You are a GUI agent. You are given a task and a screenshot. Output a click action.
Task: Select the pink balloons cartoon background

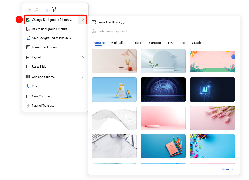pyautogui.click(x=212, y=61)
